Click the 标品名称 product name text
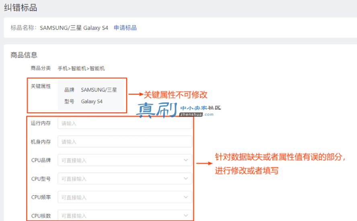Screen dimensions: 357x221 point(74,28)
